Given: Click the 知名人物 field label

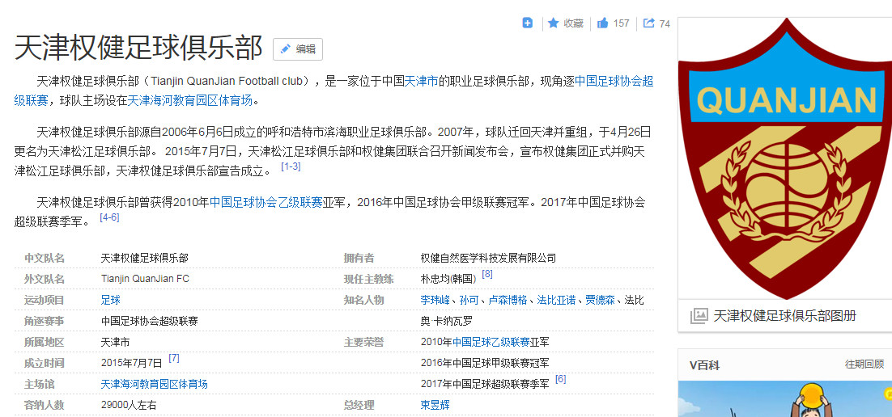Looking at the screenshot, I should (363, 300).
